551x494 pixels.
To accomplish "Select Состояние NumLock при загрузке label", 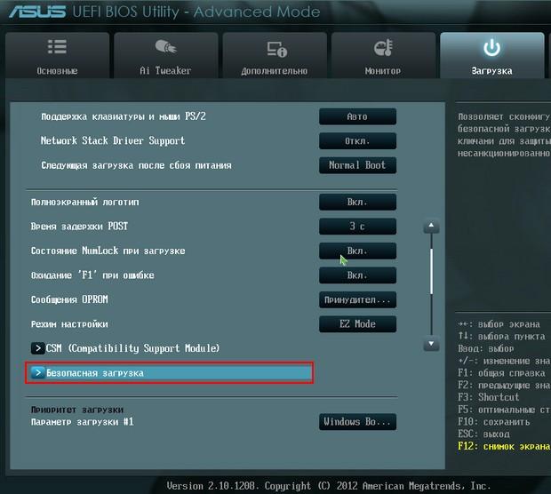I will coord(108,251).
